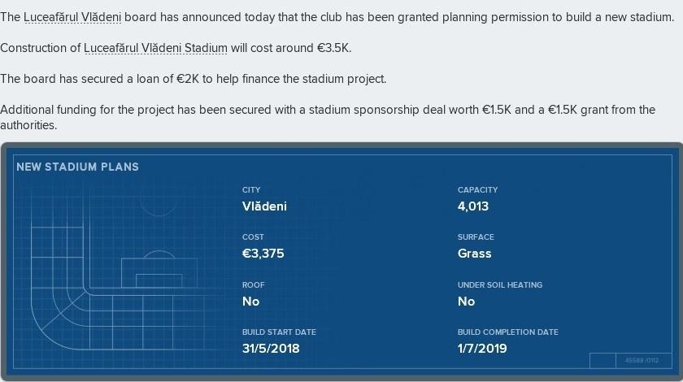Open the Luceafărul Vlădeni club link
The width and height of the screenshot is (683, 382).
pos(72,17)
